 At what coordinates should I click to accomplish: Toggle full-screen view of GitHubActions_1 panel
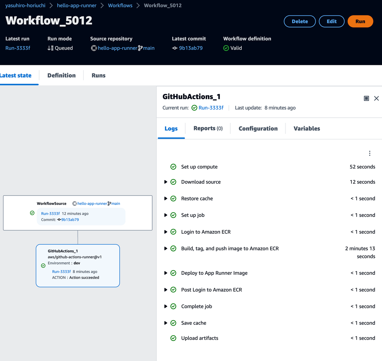point(366,98)
